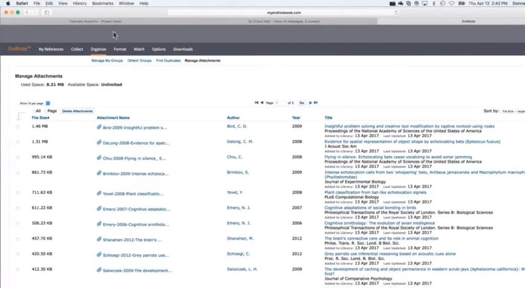The image size is (525, 288).
Task: Reload the page in Safari
Action: pos(396,12)
